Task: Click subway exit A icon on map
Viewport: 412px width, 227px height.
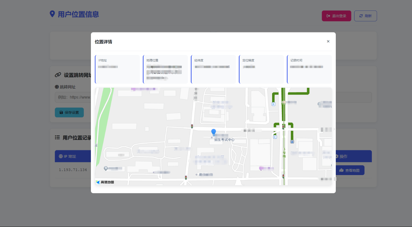Action: click(292, 142)
